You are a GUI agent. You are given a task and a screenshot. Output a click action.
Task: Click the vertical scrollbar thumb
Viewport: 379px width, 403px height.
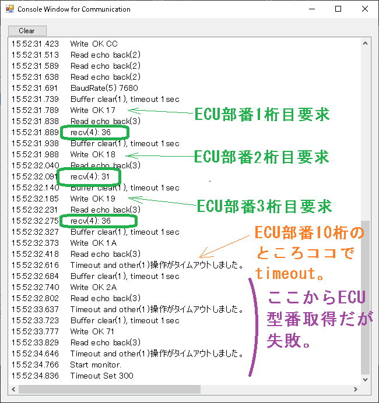[365, 297]
